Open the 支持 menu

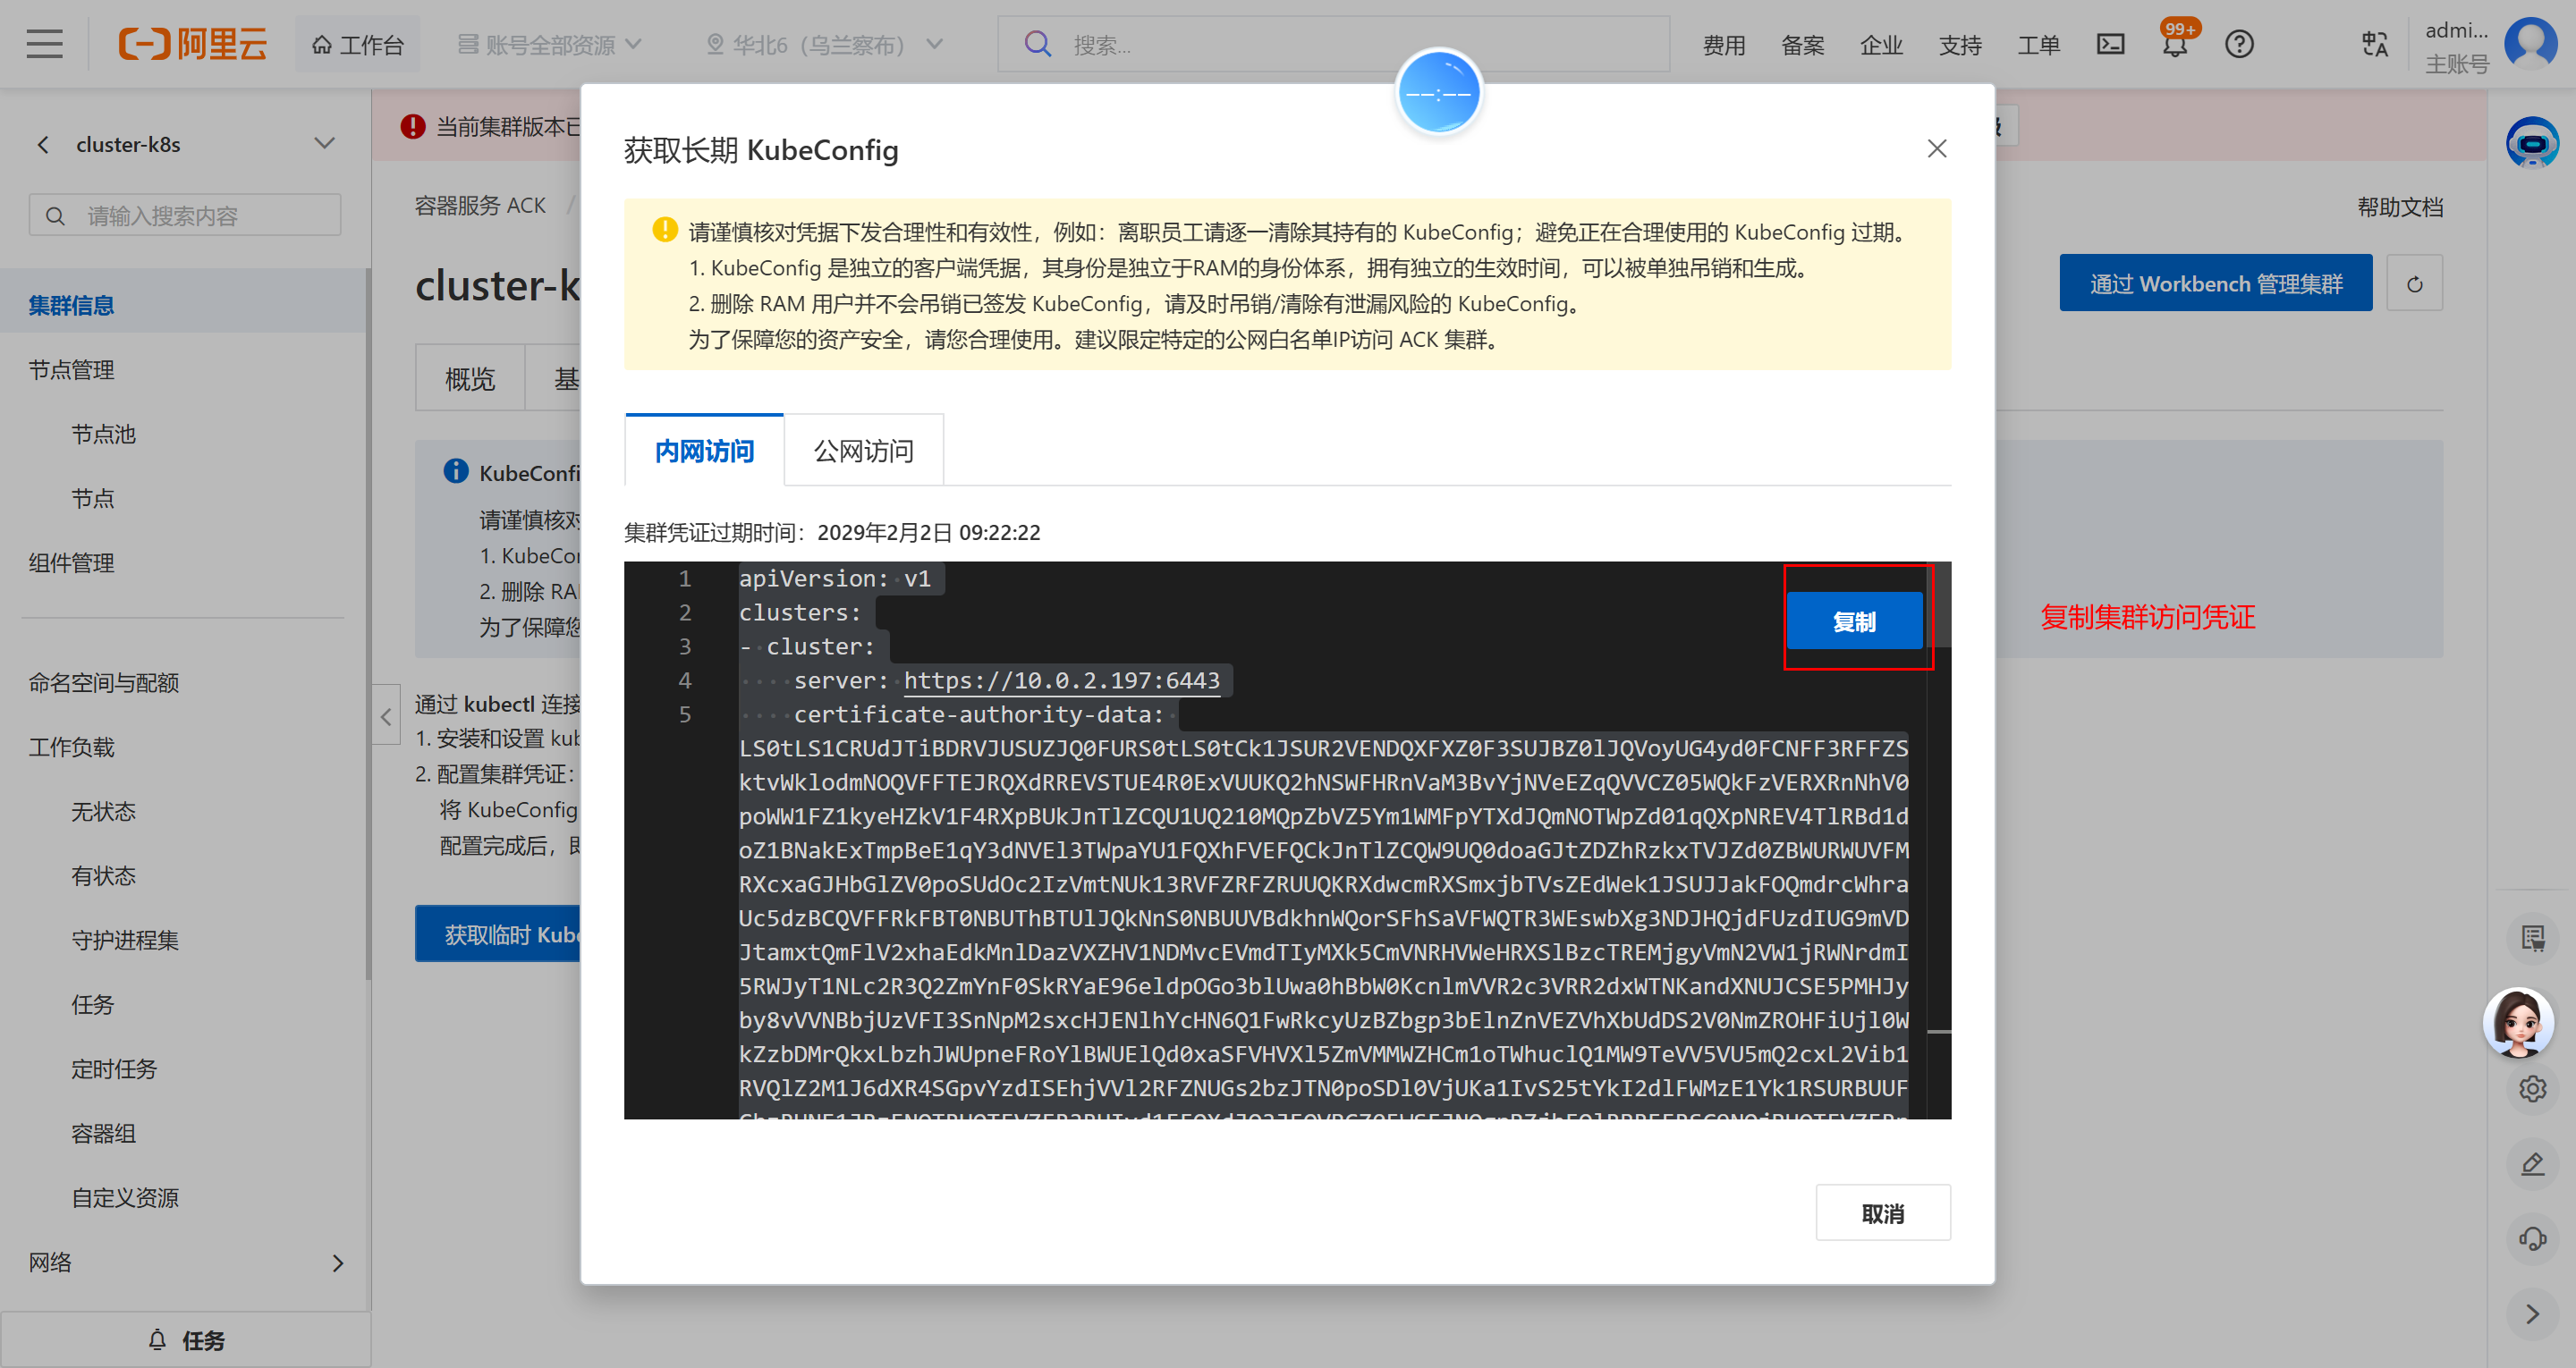point(1960,44)
